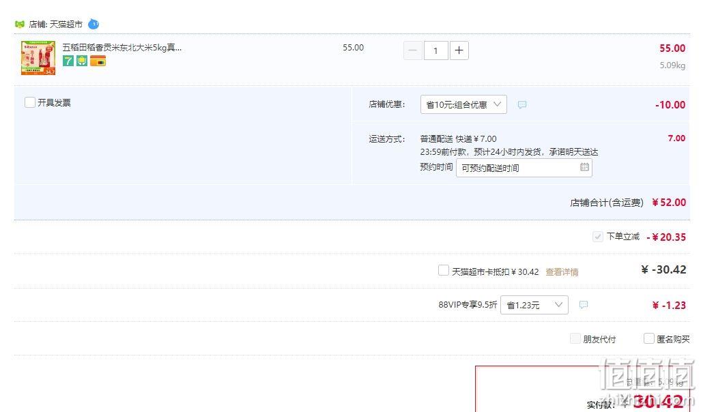Viewport: 701px width, 412px height.
Task: Enable the 朋友代付 checkbox
Action: coord(575,339)
